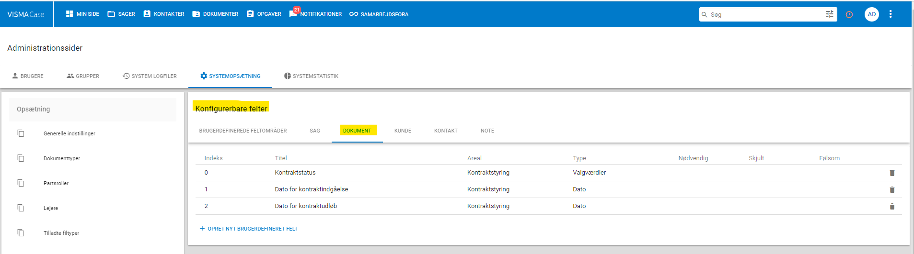Open Notifikationer icon with badge 21

pyautogui.click(x=294, y=12)
